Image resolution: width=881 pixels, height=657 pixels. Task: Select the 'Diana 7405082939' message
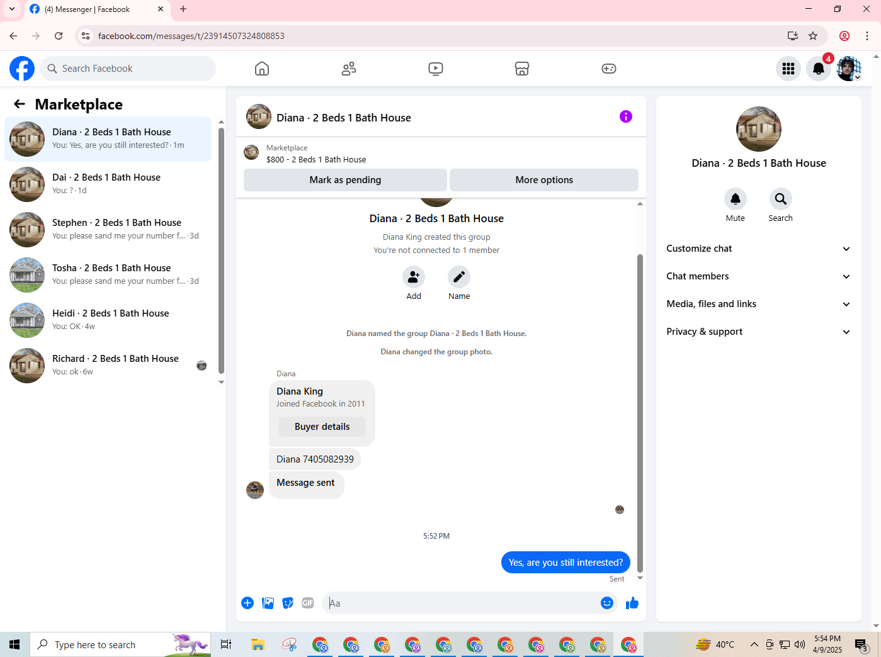click(315, 459)
